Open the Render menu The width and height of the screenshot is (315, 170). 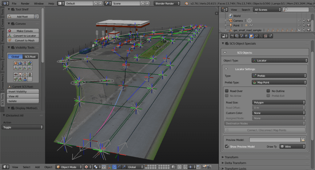(25, 3)
